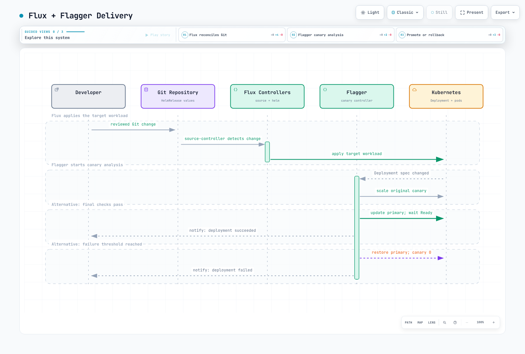Select the Kubernetes participant box
The height and width of the screenshot is (354, 525).
click(x=446, y=96)
